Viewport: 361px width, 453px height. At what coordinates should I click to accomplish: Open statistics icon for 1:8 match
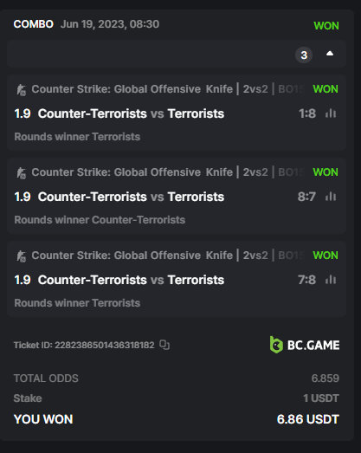point(331,113)
